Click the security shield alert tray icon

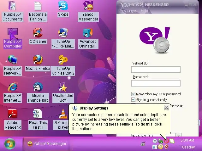(x=166, y=147)
